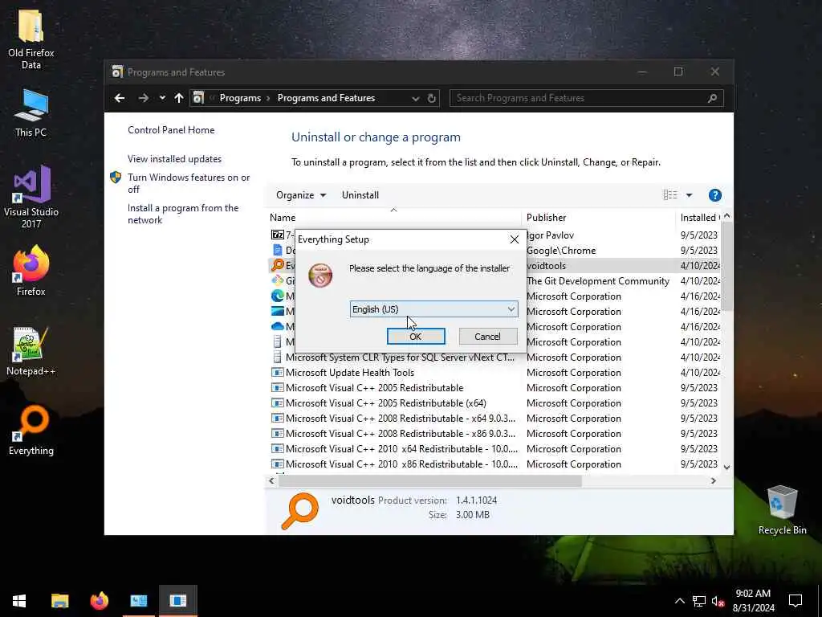Select Microsoft Visual C++ 2008 Redistributable x64
822x617 pixels.
pyautogui.click(x=401, y=418)
